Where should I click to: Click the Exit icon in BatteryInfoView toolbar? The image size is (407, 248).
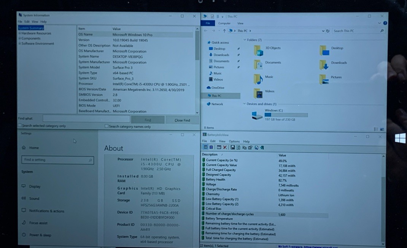click(x=262, y=147)
